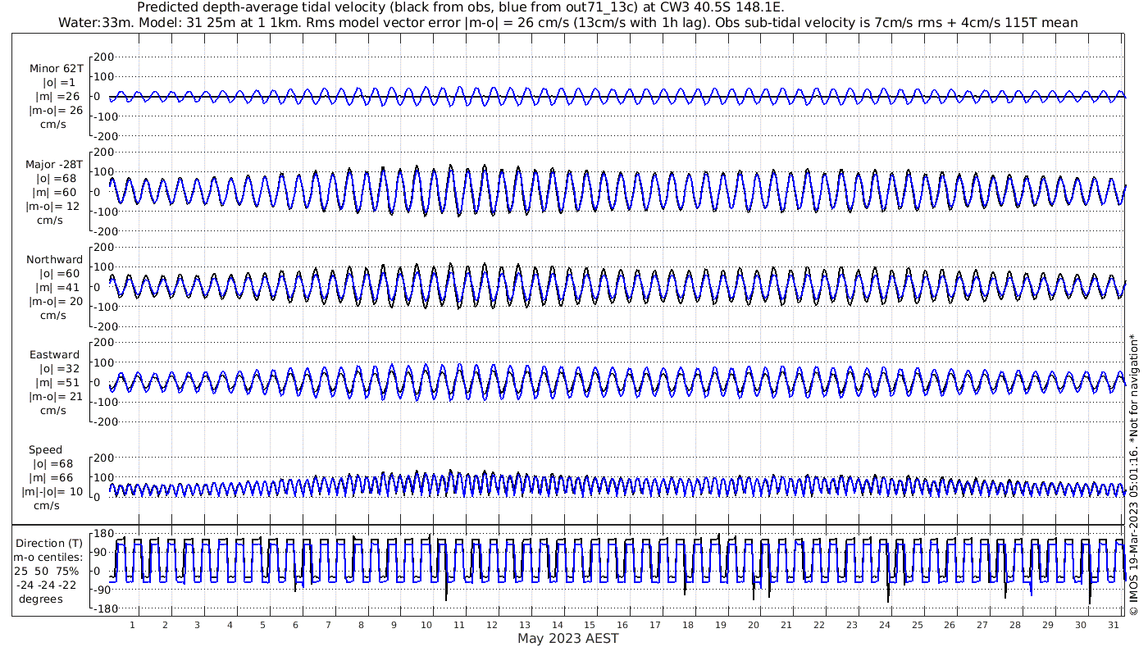Click the "|m| =41" value under Northward

point(56,288)
